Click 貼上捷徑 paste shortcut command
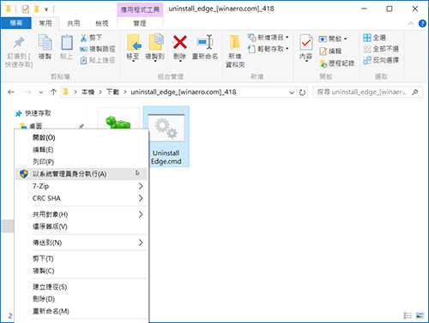The height and width of the screenshot is (323, 429). coord(98,60)
